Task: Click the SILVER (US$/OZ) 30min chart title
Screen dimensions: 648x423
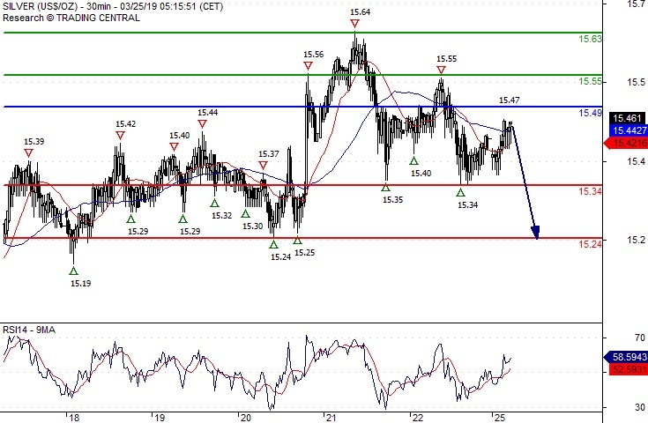Action: (x=113, y=7)
